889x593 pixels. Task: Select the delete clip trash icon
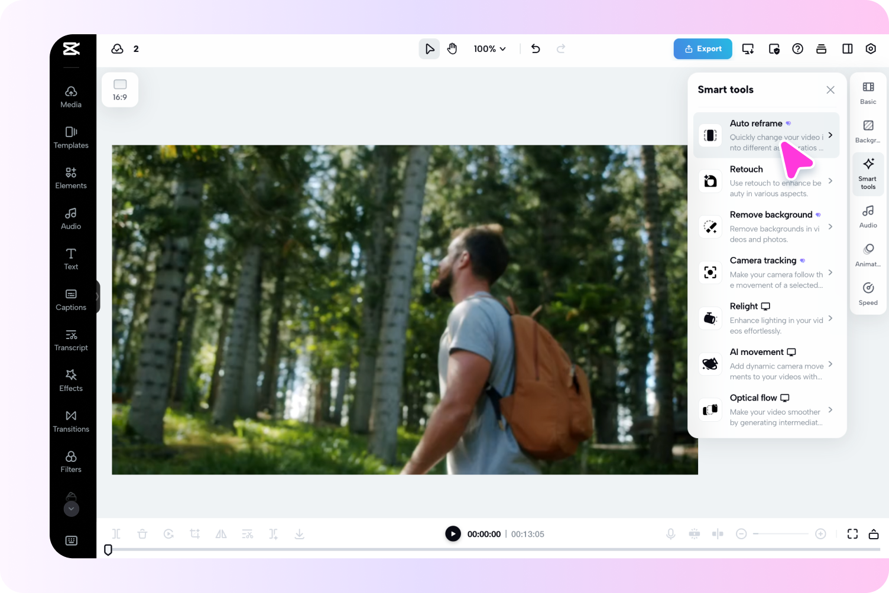click(142, 533)
